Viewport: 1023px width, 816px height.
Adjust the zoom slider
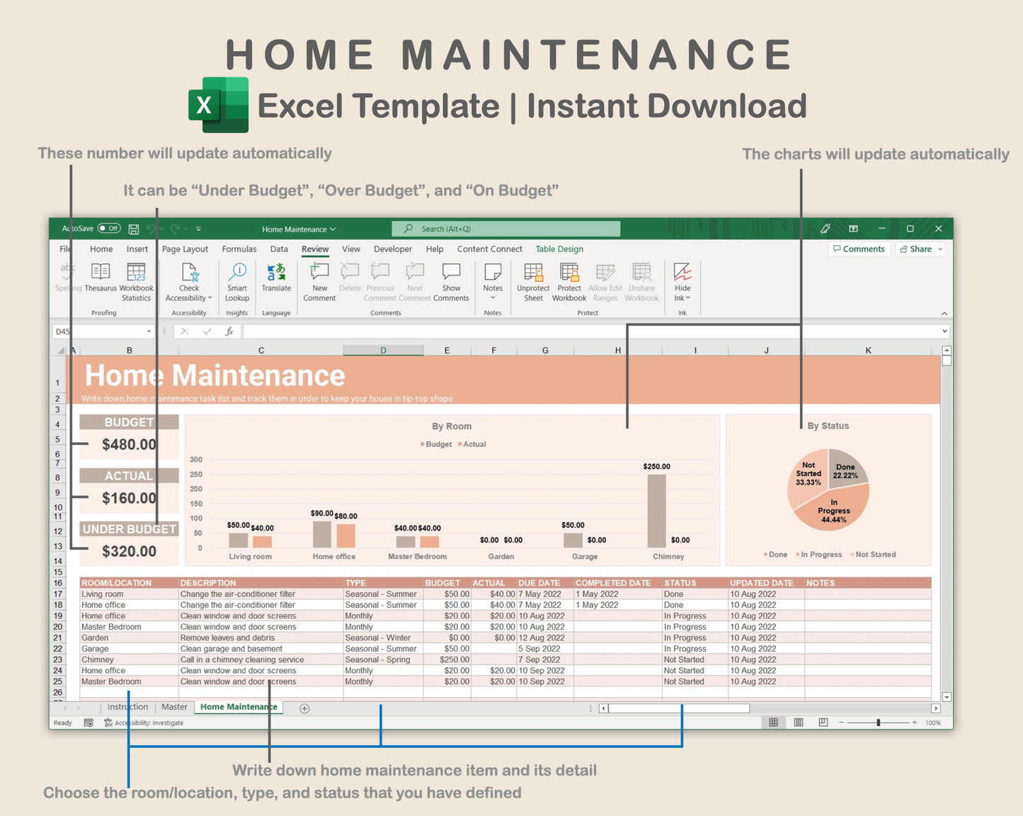[x=878, y=722]
